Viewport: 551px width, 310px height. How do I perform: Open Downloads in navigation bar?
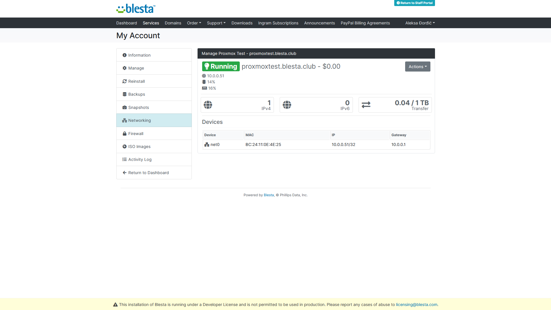pyautogui.click(x=242, y=23)
